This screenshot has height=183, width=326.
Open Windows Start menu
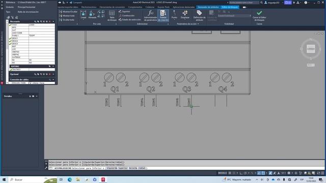4,179
